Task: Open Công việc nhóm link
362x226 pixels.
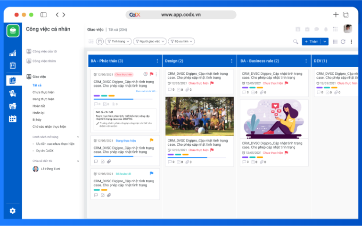Action: tap(43, 61)
